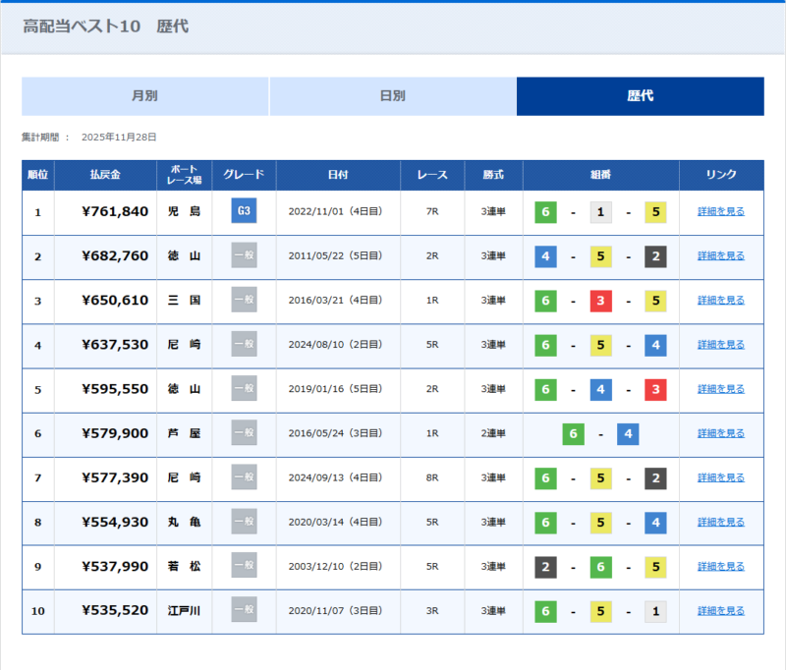Click the white 1 boat badge in rank 10 row
Image resolution: width=786 pixels, height=670 pixels.
click(x=655, y=611)
